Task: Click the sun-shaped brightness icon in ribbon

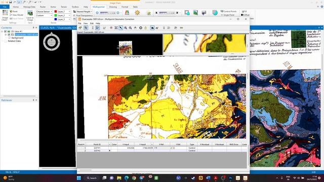Action: point(137,13)
